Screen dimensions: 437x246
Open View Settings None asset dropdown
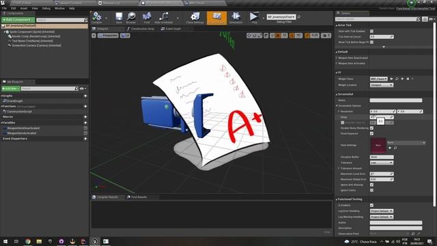(406, 143)
